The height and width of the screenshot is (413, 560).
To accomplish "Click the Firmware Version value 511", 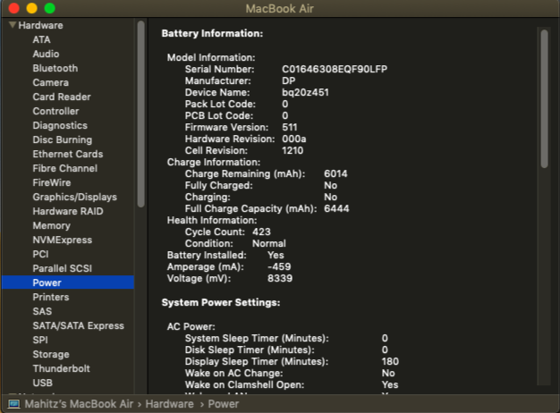I will (x=290, y=127).
